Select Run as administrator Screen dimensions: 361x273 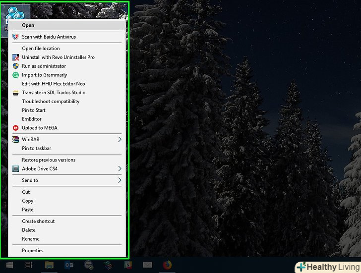click(44, 66)
